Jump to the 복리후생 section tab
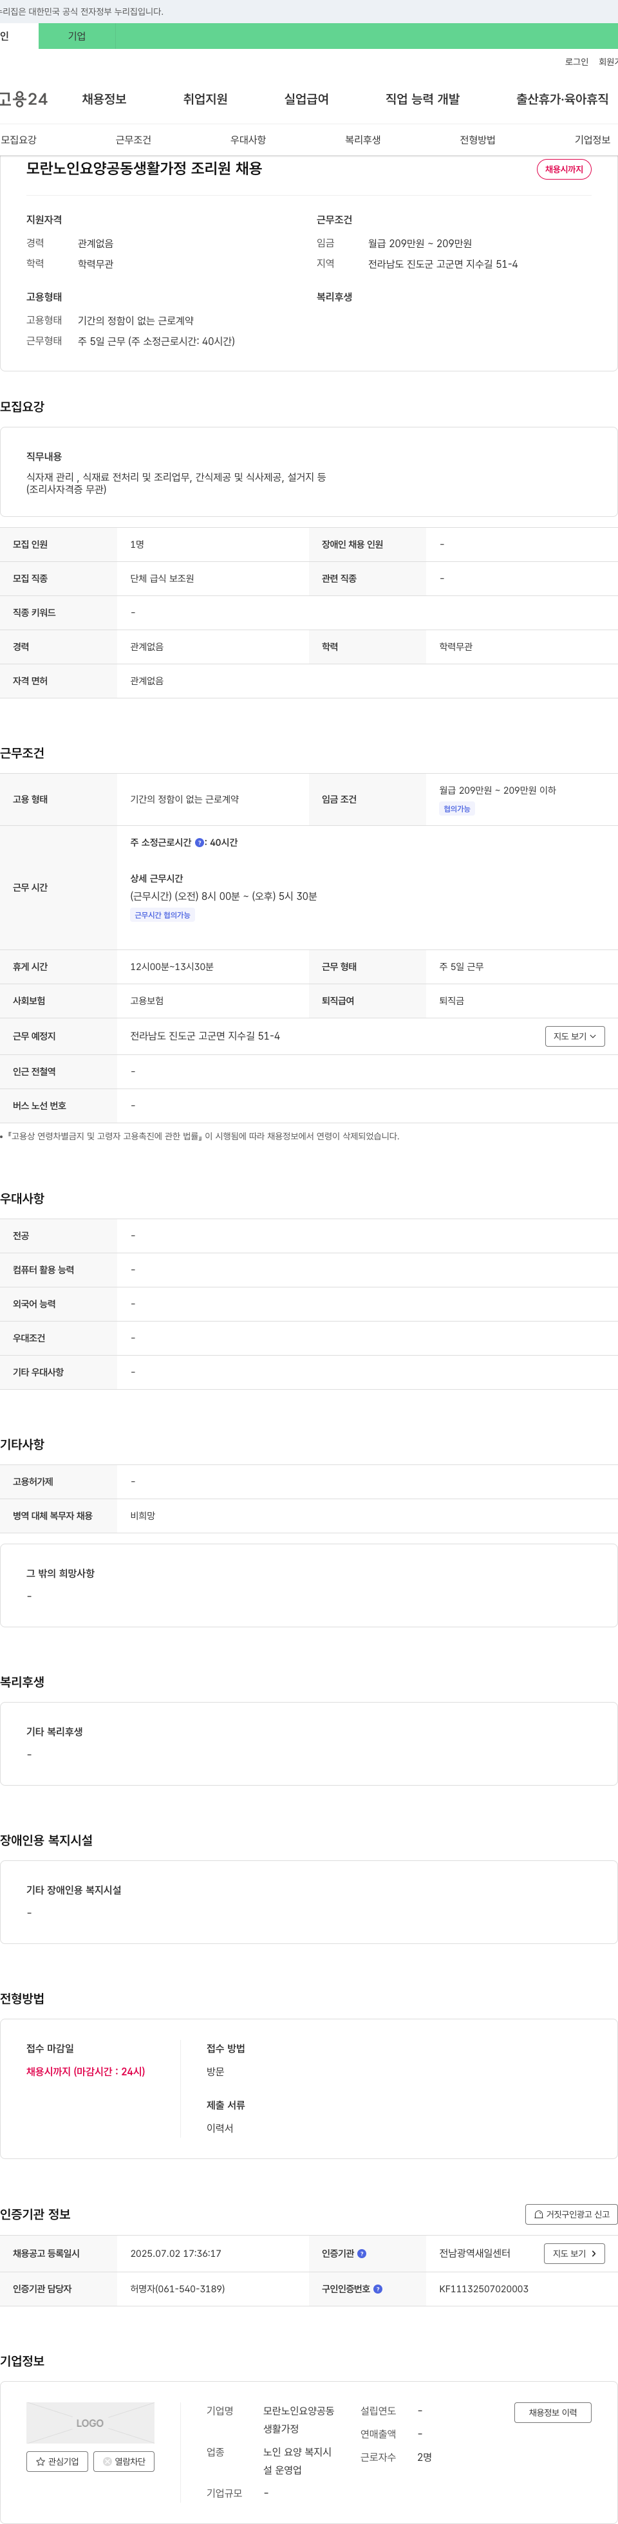The image size is (618, 2524). [362, 140]
